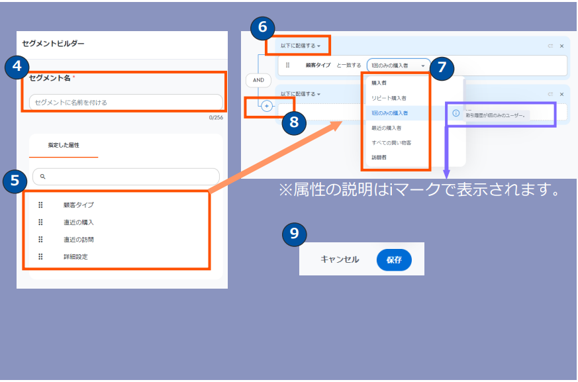The image size is (578, 382).
Task: Click the drag handle next to 詳細設定
Action: click(40, 257)
